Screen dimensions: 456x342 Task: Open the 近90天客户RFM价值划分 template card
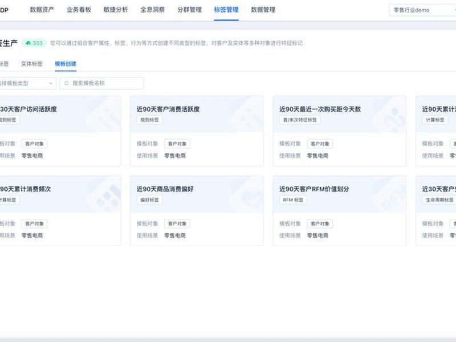pos(339,211)
